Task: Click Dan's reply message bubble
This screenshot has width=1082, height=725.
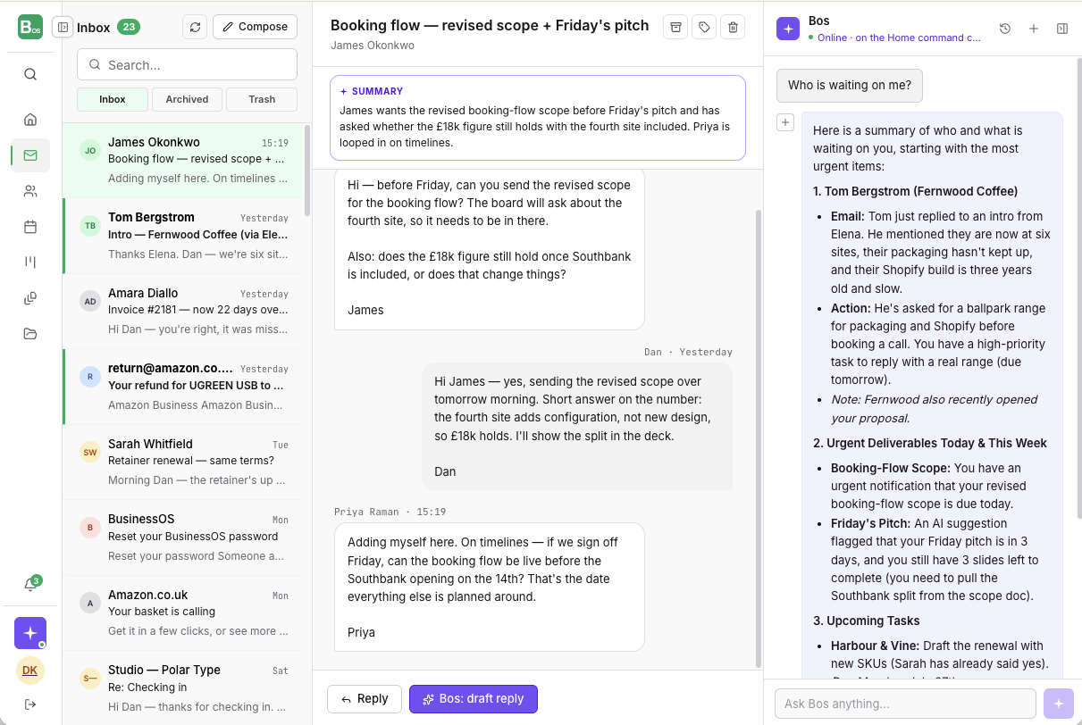Action: (577, 426)
